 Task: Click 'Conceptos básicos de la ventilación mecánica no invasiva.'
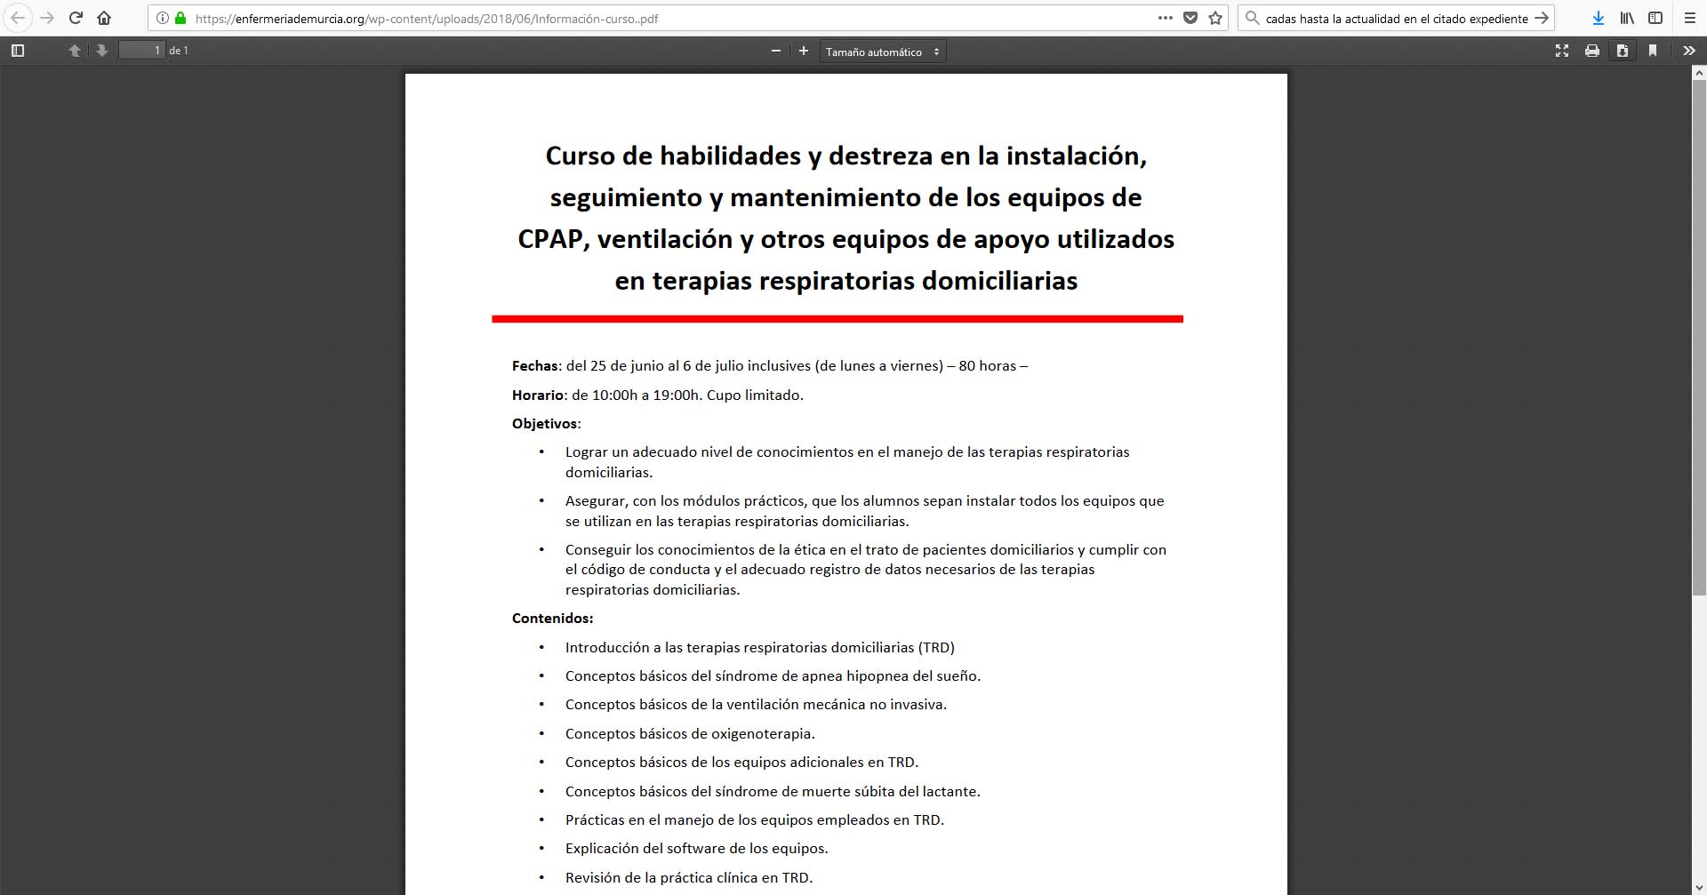pos(756,705)
